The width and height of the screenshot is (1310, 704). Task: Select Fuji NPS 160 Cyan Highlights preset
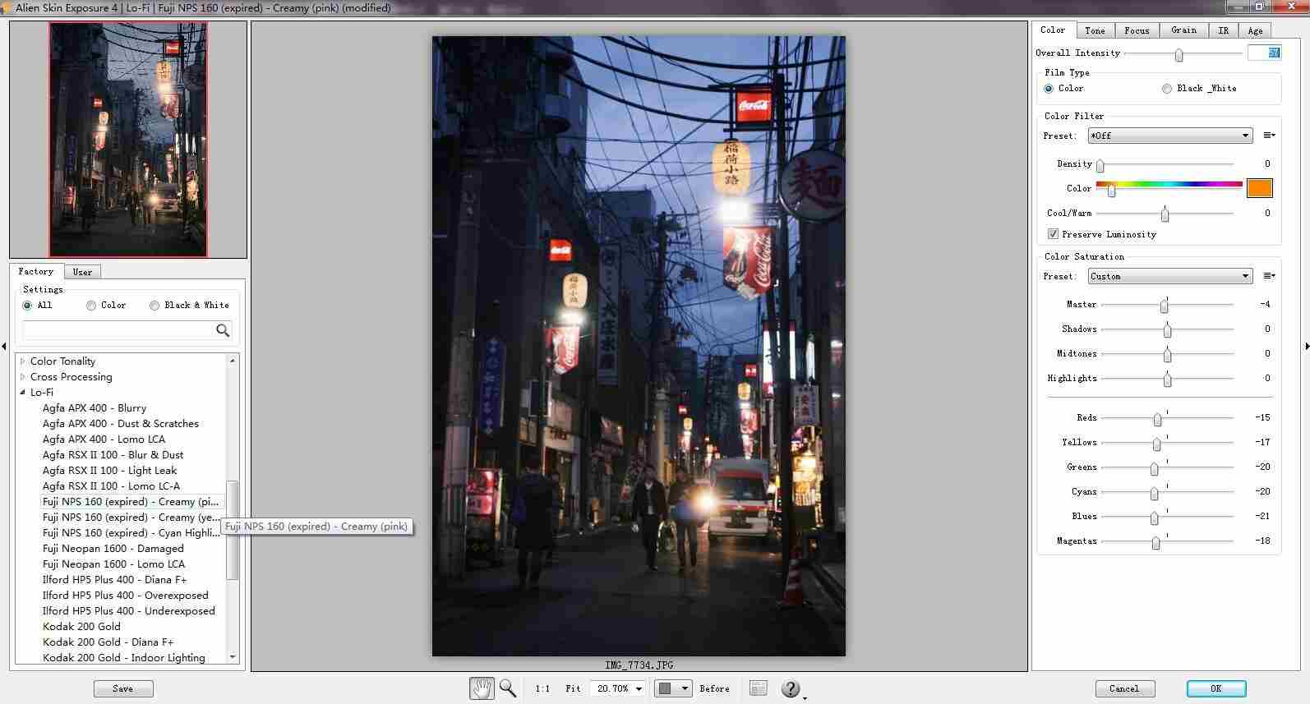coord(131,533)
